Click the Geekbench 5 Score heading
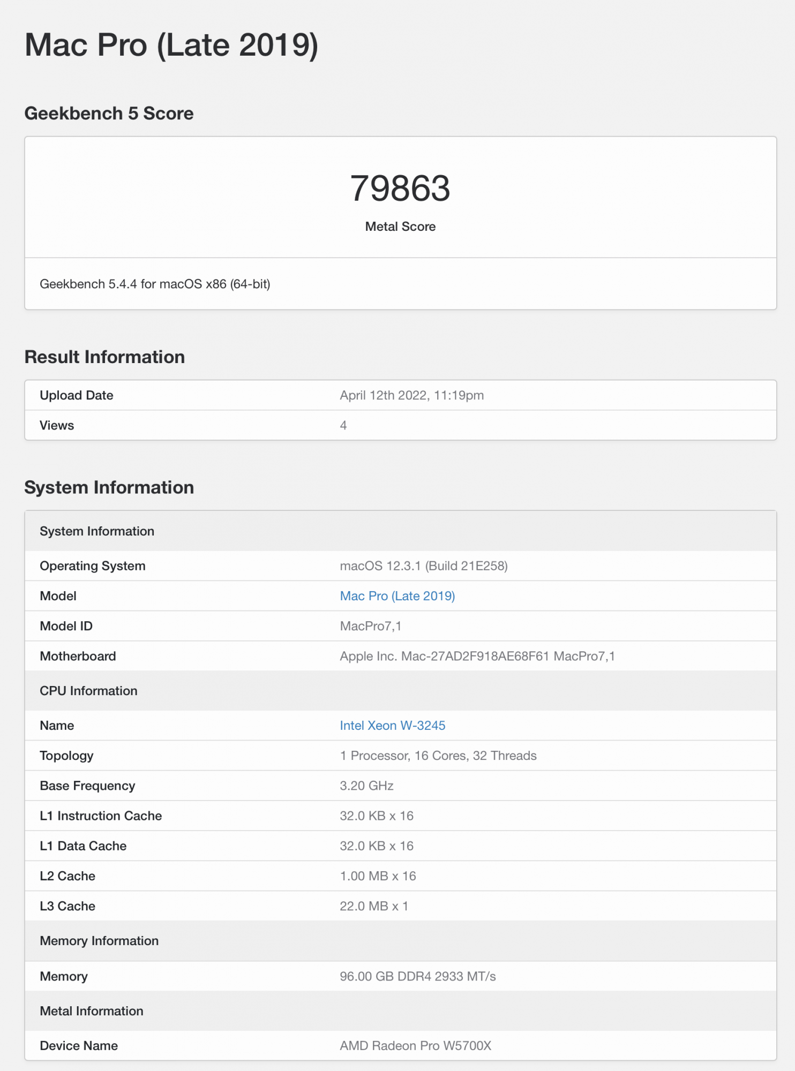The width and height of the screenshot is (795, 1071). [109, 114]
